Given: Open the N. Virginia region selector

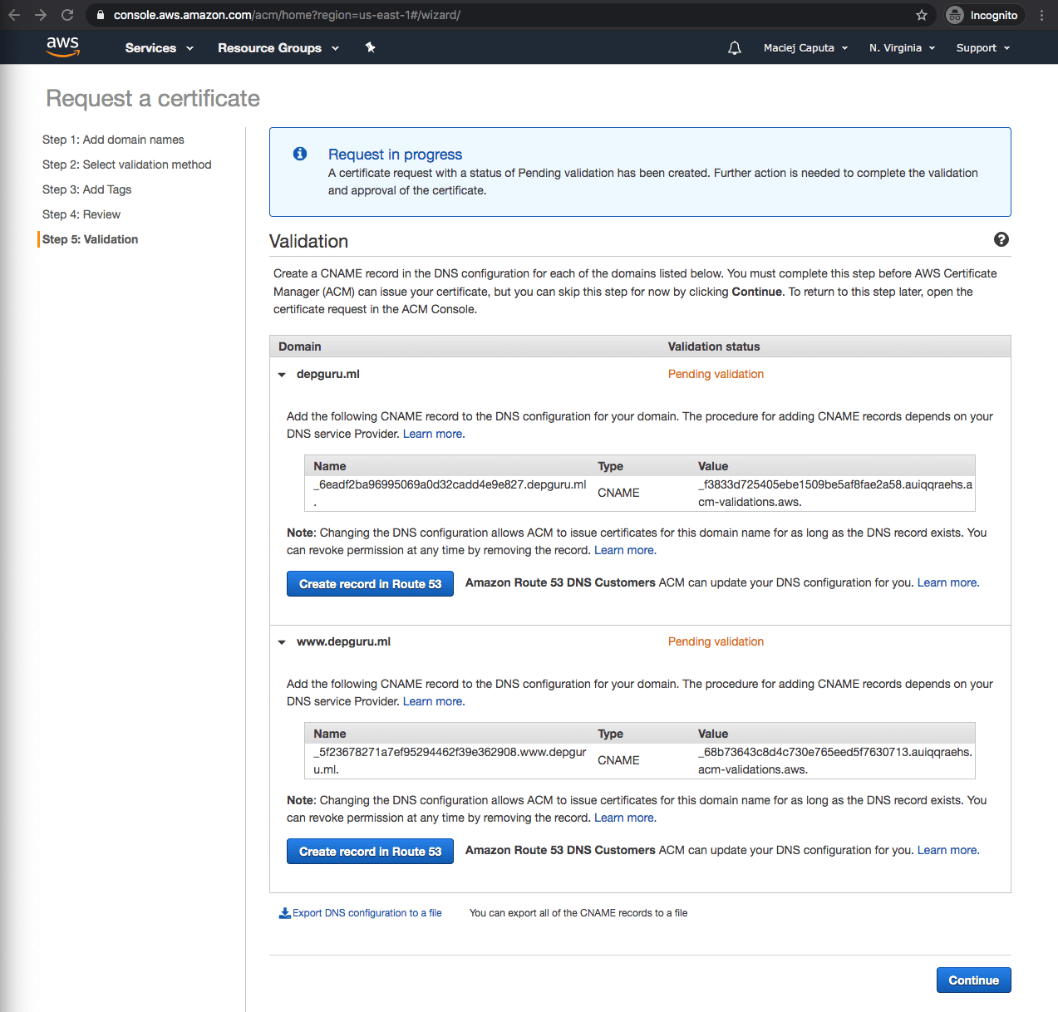Looking at the screenshot, I should coord(902,48).
